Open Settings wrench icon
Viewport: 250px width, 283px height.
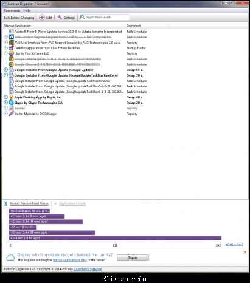(x=60, y=18)
